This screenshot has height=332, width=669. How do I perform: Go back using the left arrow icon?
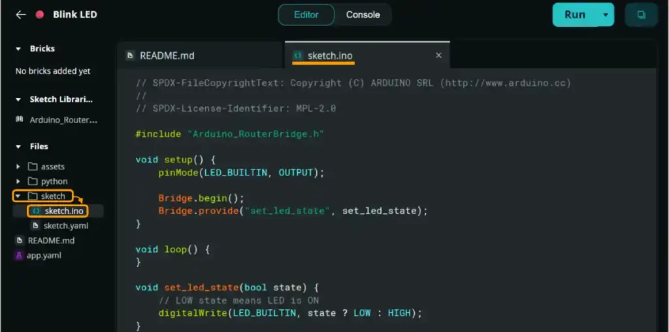tap(20, 14)
